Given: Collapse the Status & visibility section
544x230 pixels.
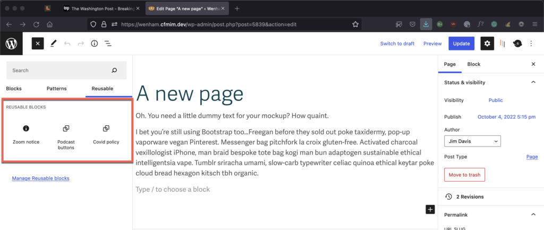Looking at the screenshot, I should (533, 82).
